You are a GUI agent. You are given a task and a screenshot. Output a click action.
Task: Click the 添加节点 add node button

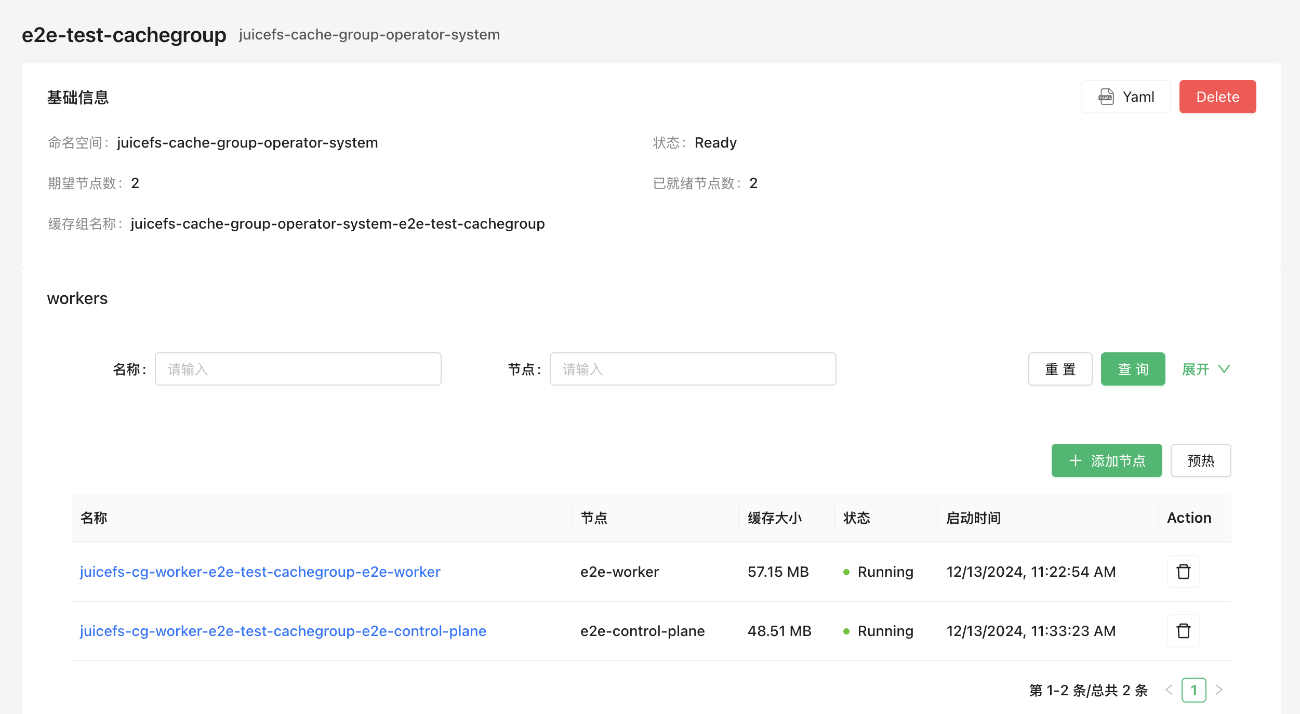(1107, 460)
